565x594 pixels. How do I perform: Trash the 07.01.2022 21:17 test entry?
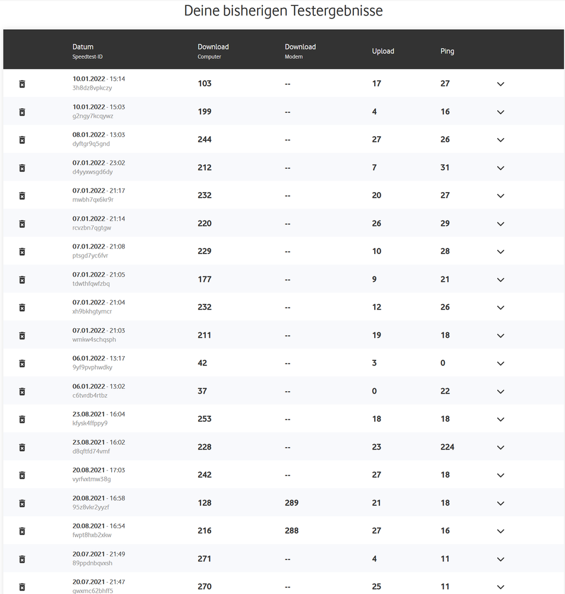click(x=22, y=196)
